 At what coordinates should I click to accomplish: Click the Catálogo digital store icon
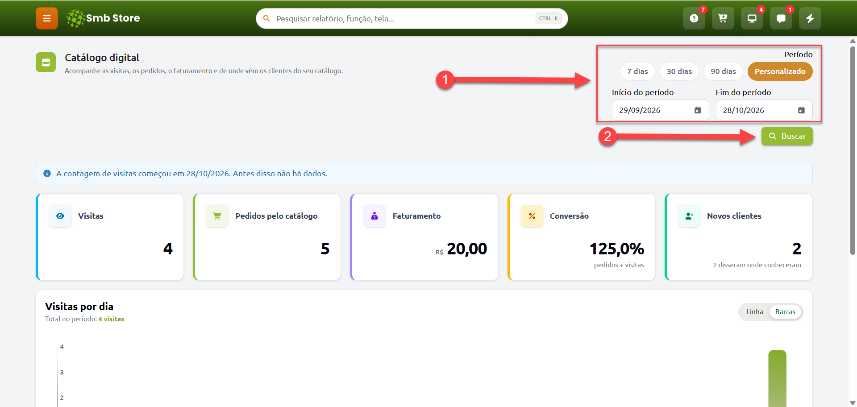tap(46, 62)
